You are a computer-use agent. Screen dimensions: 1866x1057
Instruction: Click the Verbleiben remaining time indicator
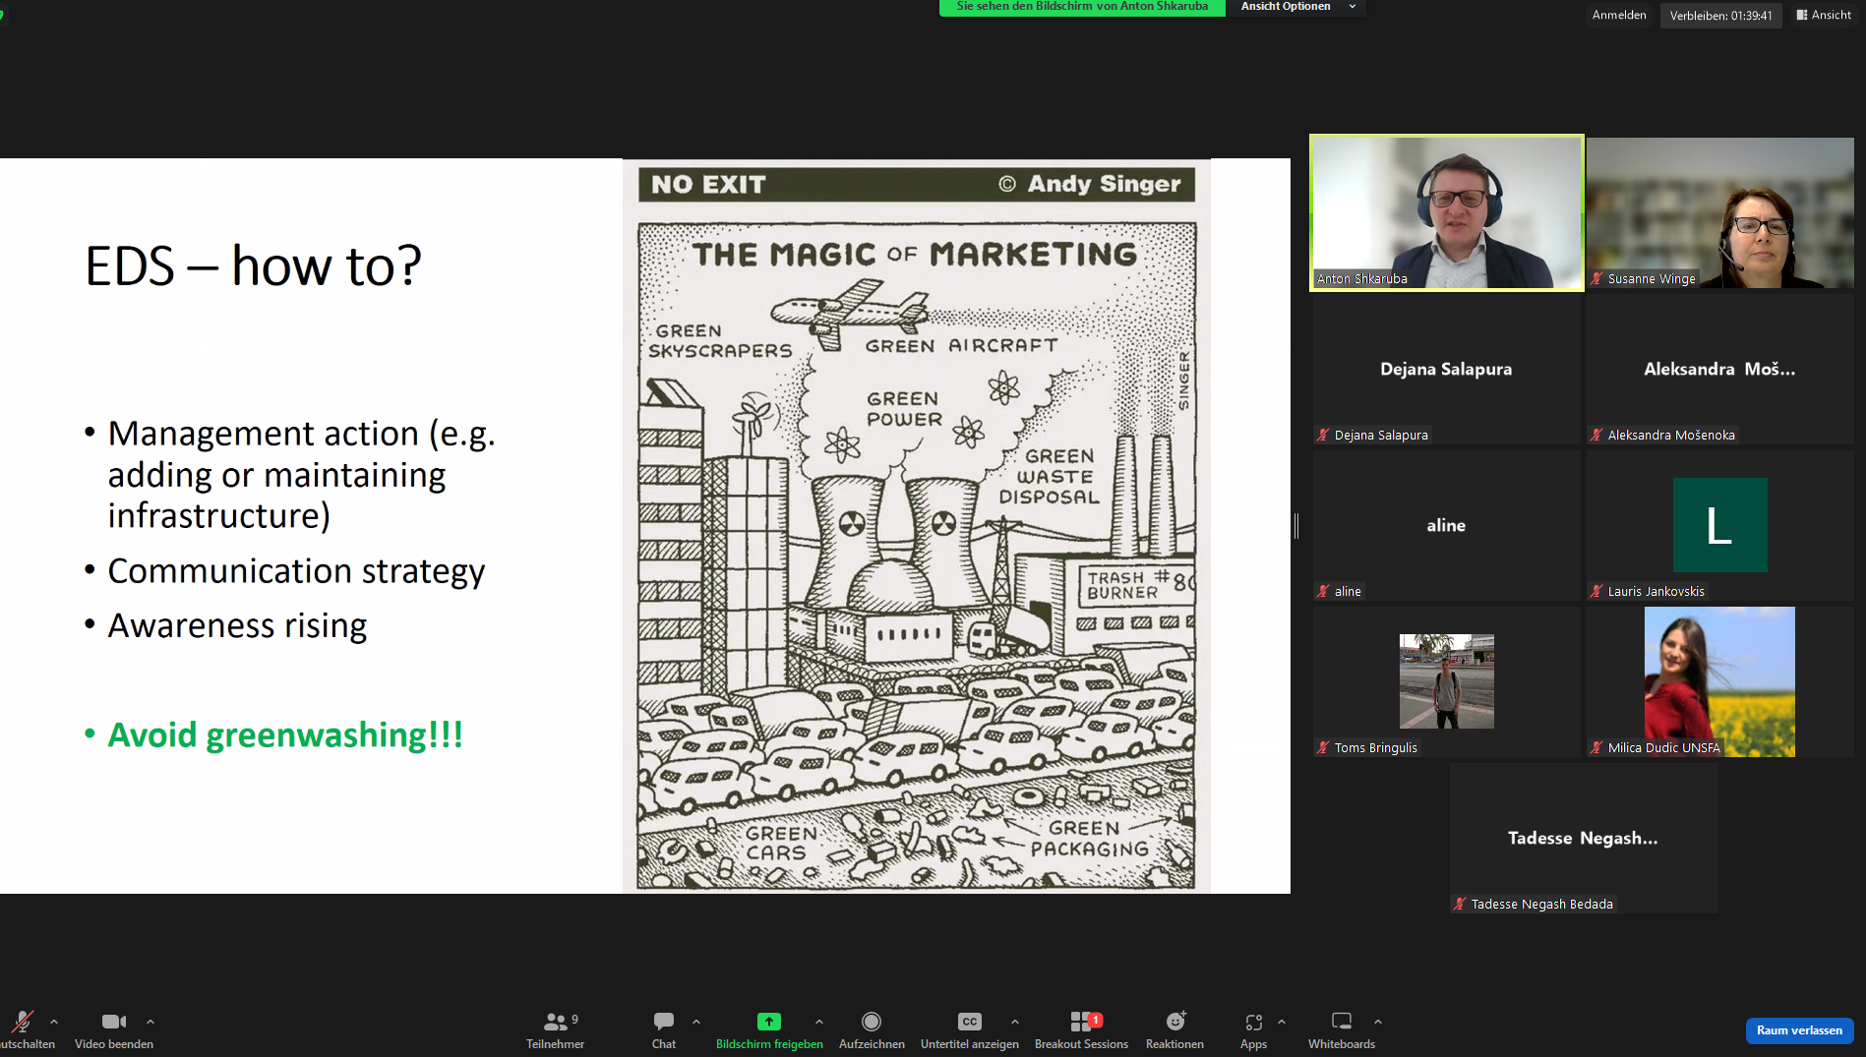[1720, 16]
